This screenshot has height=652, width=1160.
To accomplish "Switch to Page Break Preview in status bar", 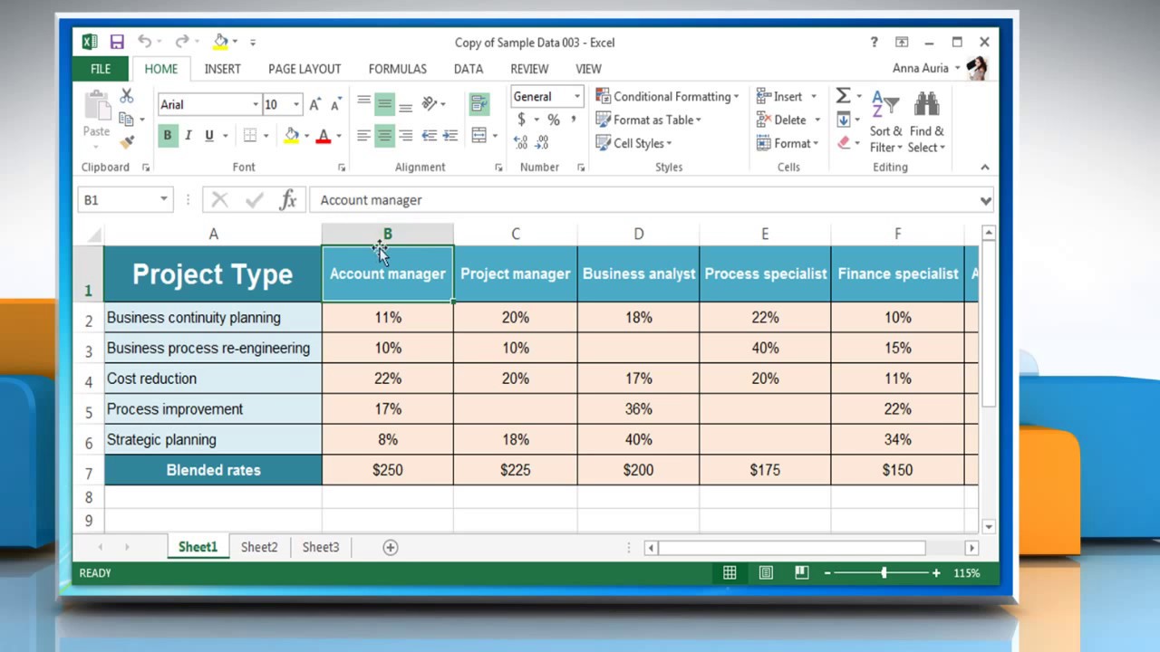I will click(801, 572).
